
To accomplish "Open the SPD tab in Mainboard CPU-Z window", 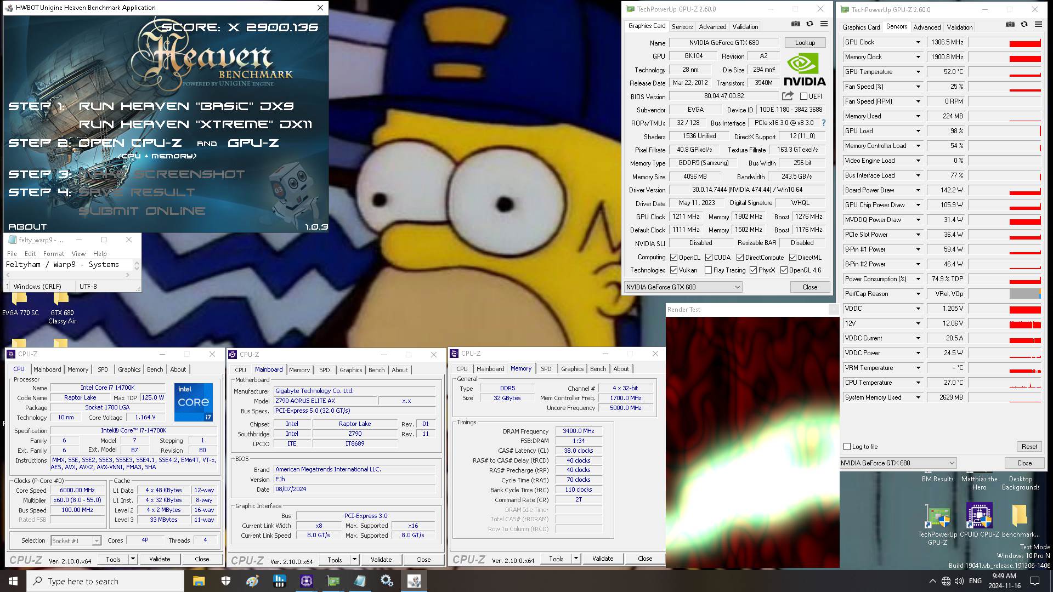I will (x=324, y=370).
